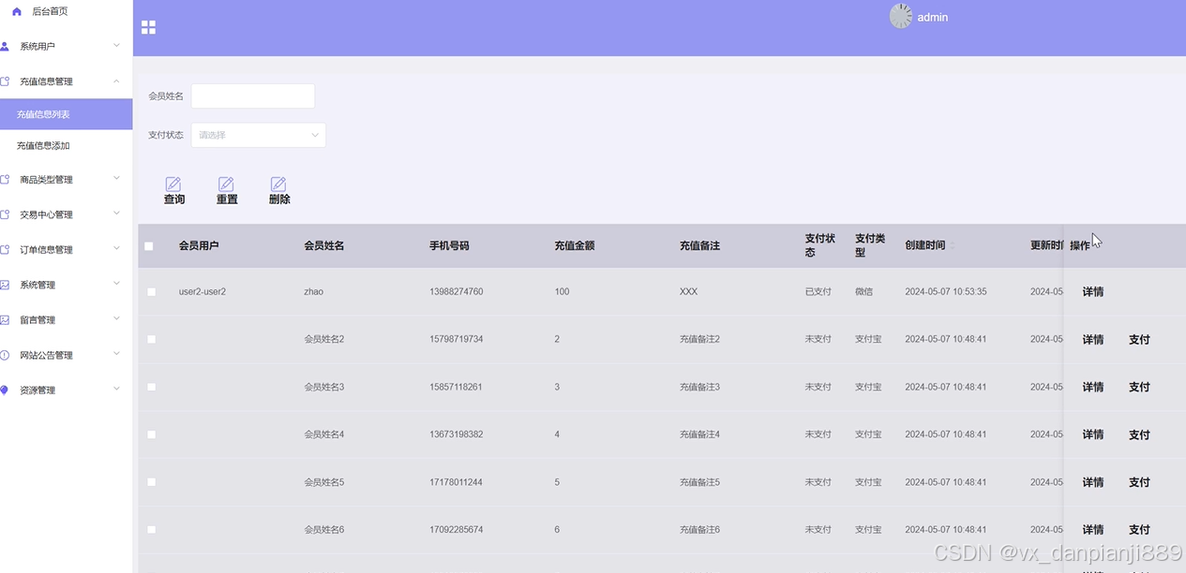Click the 会员姓名 search input field
Screen dimensions: 1186x573
click(253, 95)
